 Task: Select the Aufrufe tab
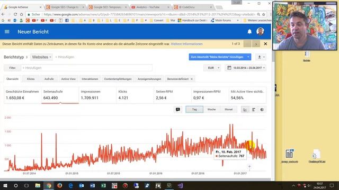coord(49,79)
